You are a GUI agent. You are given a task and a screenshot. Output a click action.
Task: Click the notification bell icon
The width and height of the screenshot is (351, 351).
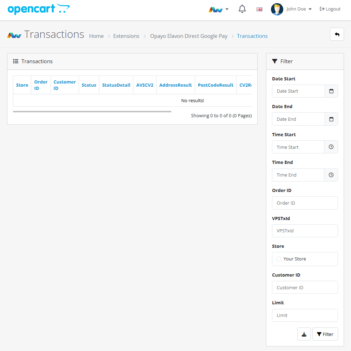(242, 9)
